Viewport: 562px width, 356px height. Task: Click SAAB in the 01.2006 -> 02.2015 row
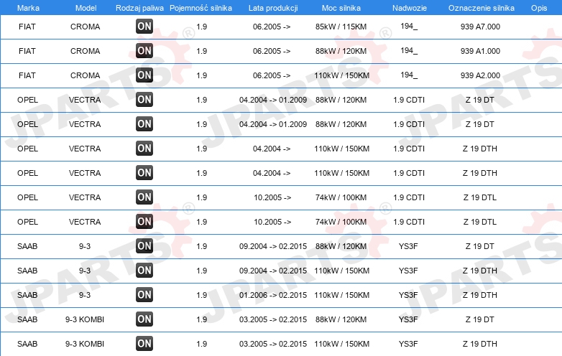[27, 295]
